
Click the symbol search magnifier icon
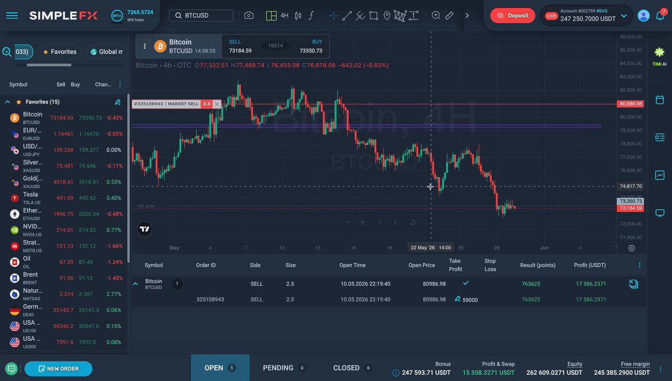point(7,51)
